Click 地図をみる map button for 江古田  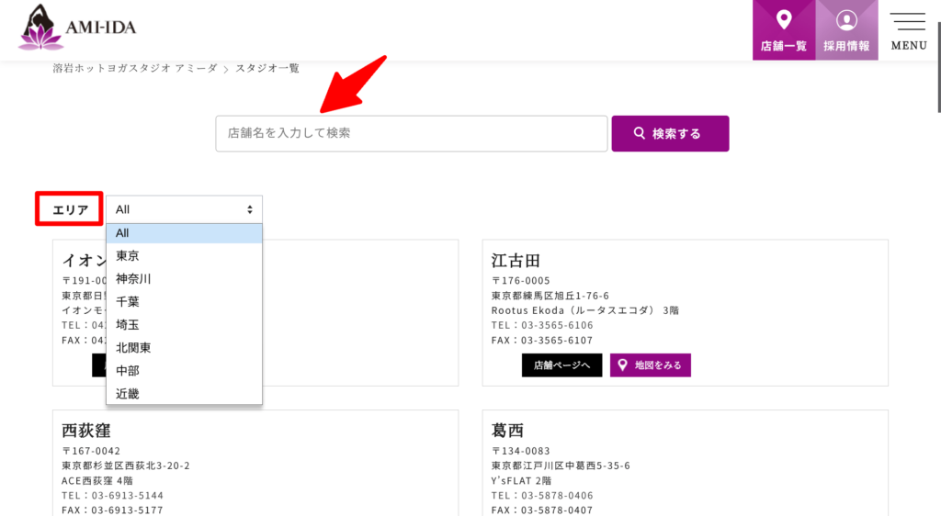(651, 365)
